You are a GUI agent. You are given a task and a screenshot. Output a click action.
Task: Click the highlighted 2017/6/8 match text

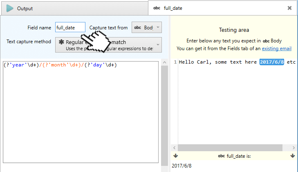coord(272,62)
